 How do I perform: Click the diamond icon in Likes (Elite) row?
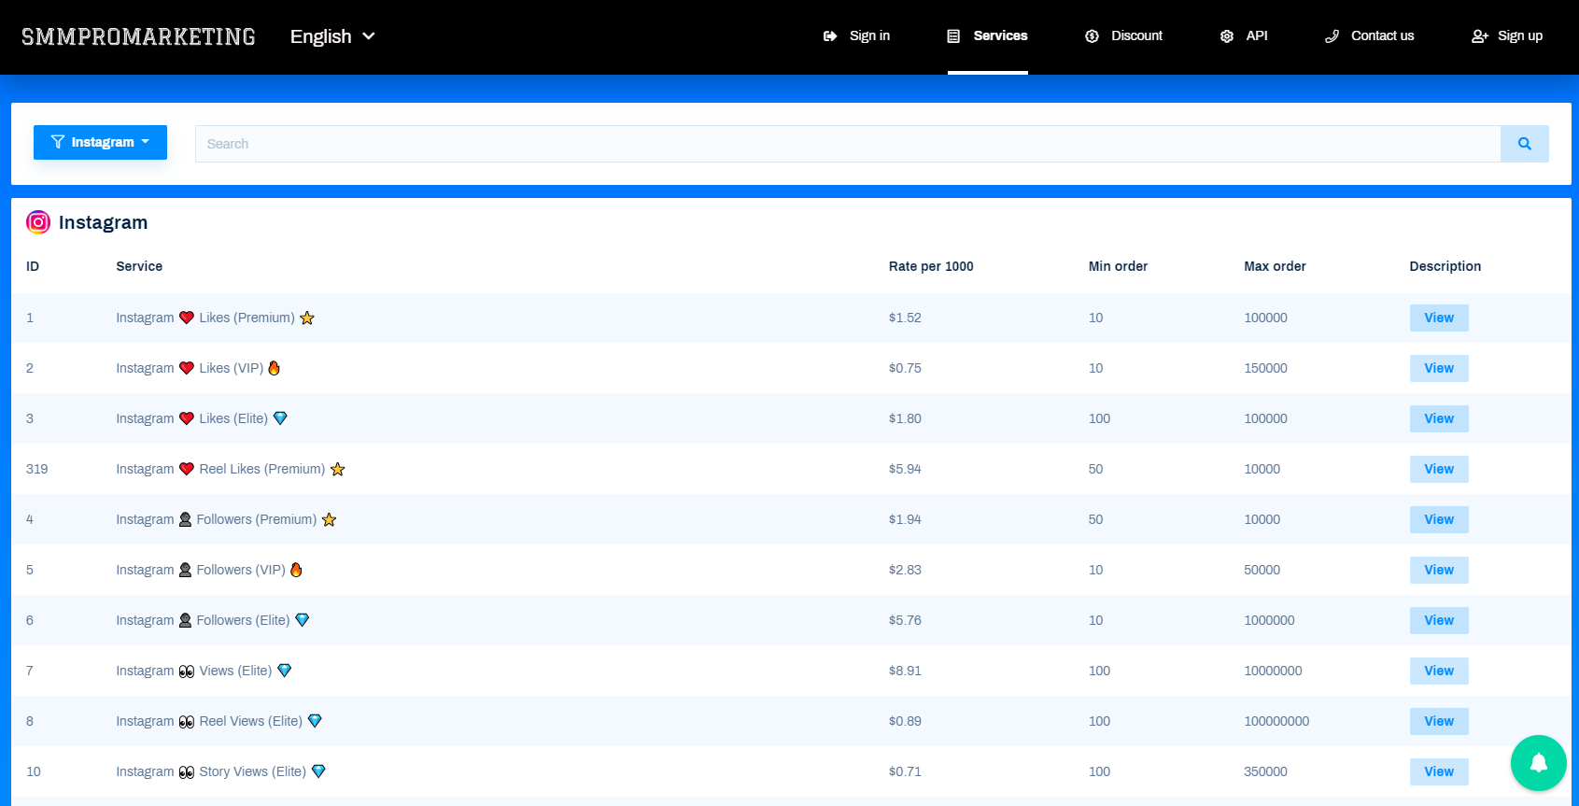[x=280, y=418]
